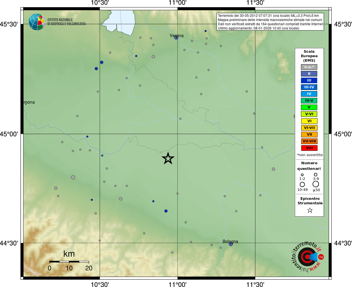Click the ISTITUTO NAZIONALE DI GEOFISICA text
The height and width of the screenshot is (287, 352).
[66, 22]
